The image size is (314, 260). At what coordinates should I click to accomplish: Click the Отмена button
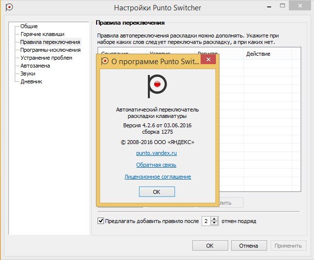[x=249, y=246]
